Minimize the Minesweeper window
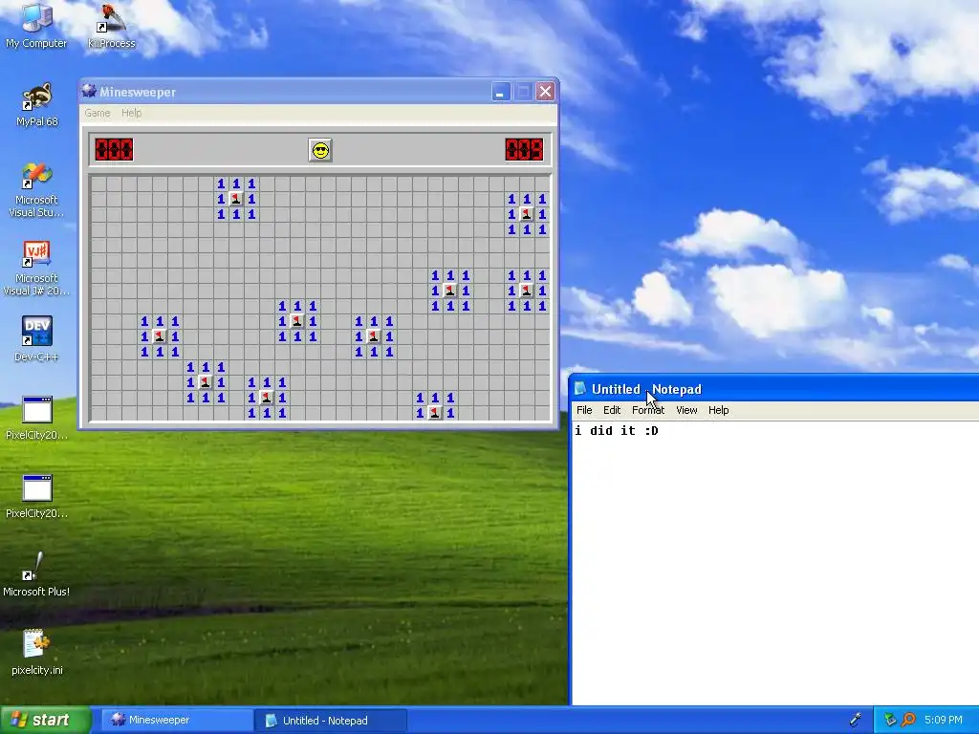The image size is (979, 734). (501, 92)
